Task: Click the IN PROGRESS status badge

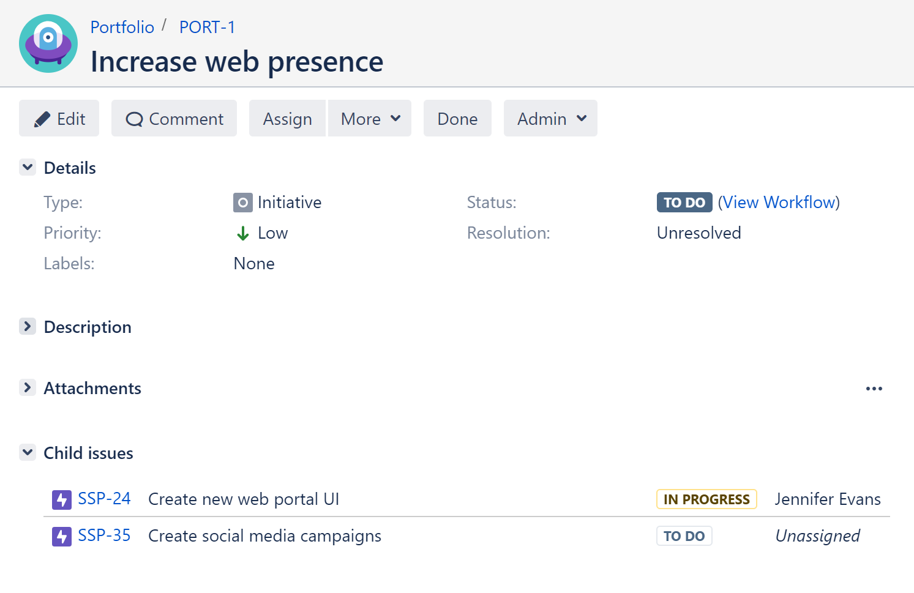Action: click(706, 499)
